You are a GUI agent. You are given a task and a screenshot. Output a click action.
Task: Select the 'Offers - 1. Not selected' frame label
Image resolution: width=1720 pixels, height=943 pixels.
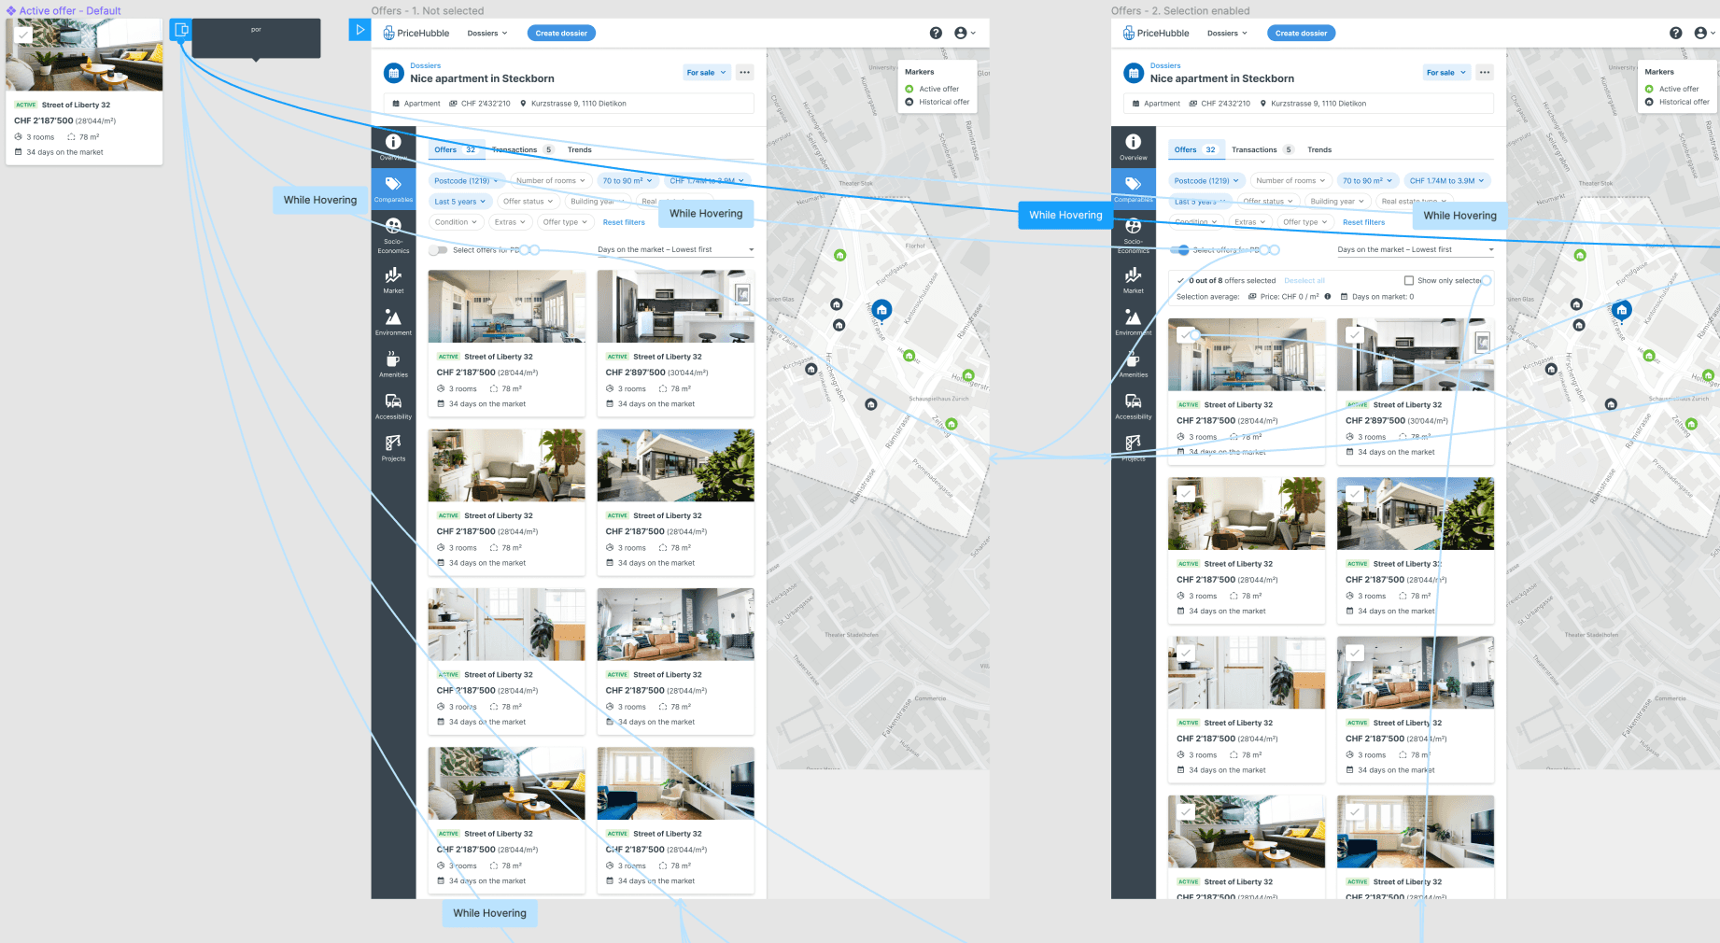point(428,10)
